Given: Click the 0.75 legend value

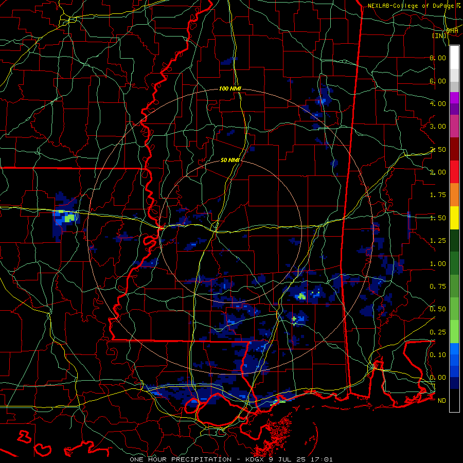Looking at the screenshot, I should 438,287.
